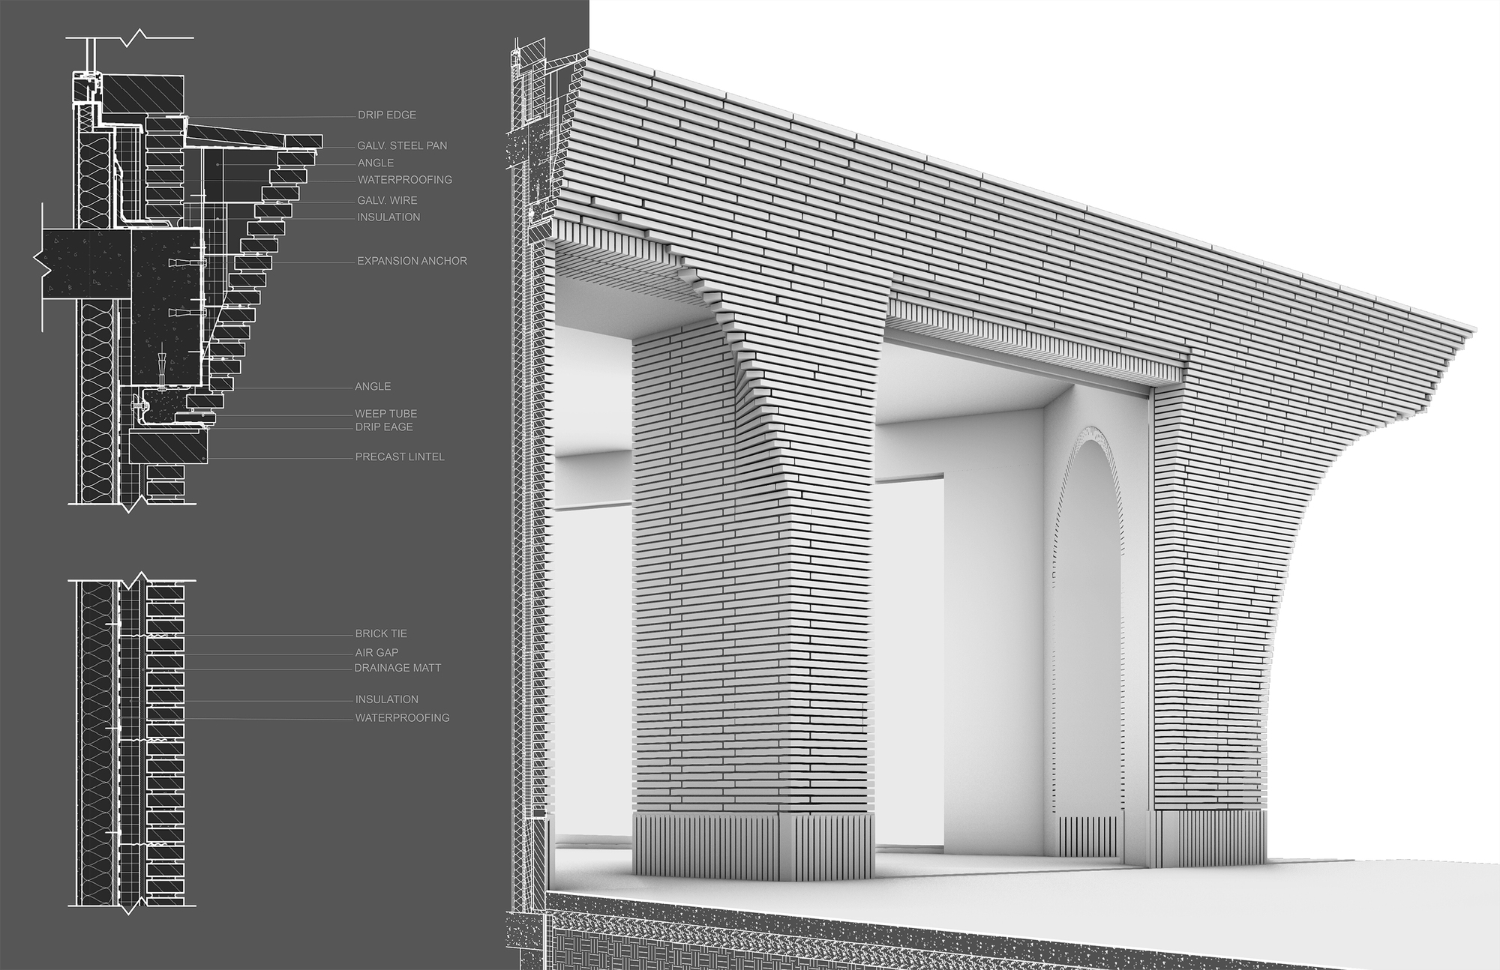Select the BRICK TIE label
Image resolution: width=1500 pixels, height=970 pixels.
[x=381, y=633]
